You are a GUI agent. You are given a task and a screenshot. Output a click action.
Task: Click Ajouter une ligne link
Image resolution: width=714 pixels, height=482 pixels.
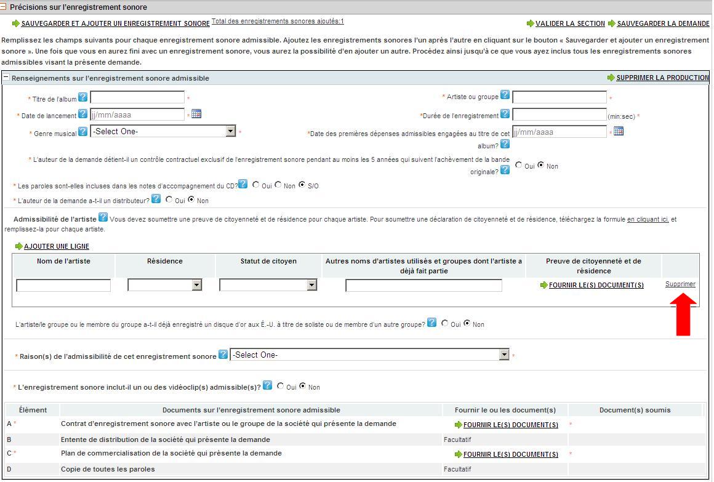[x=57, y=246]
